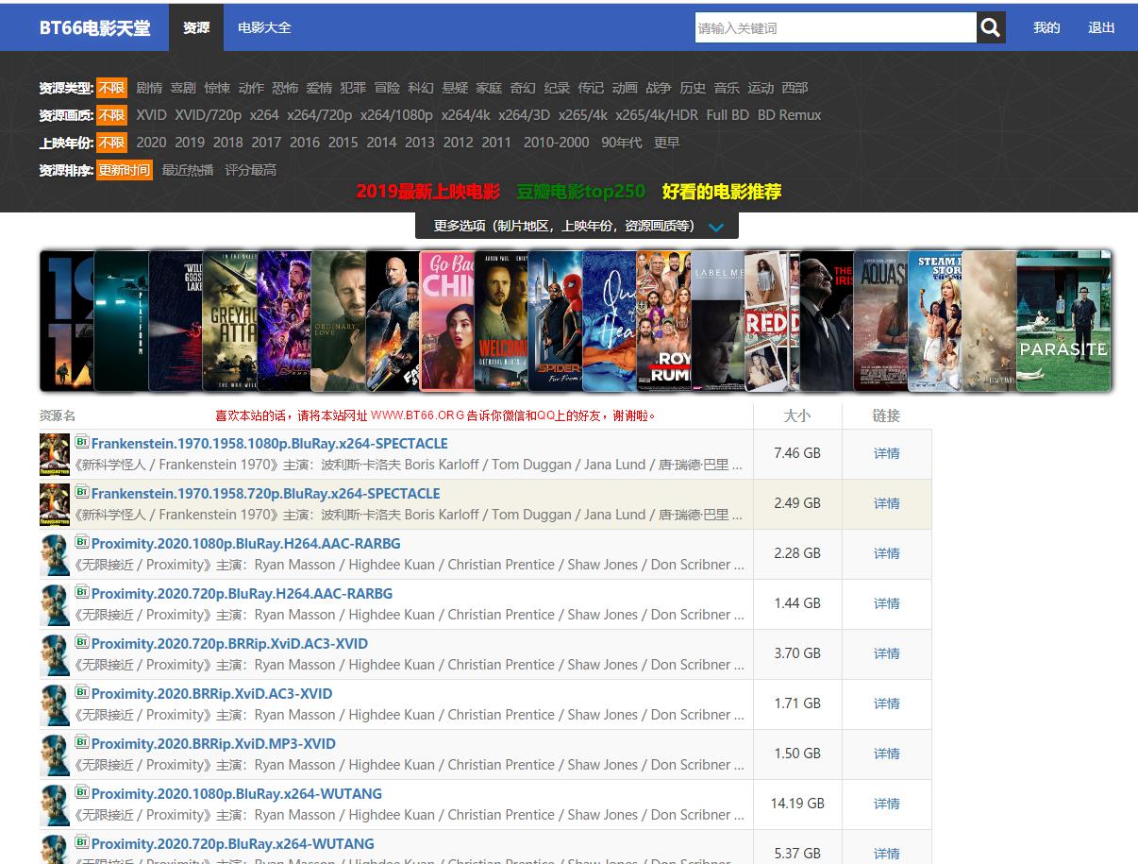Click 详情 for the 7.46 GB Frankenstein file

(x=886, y=453)
